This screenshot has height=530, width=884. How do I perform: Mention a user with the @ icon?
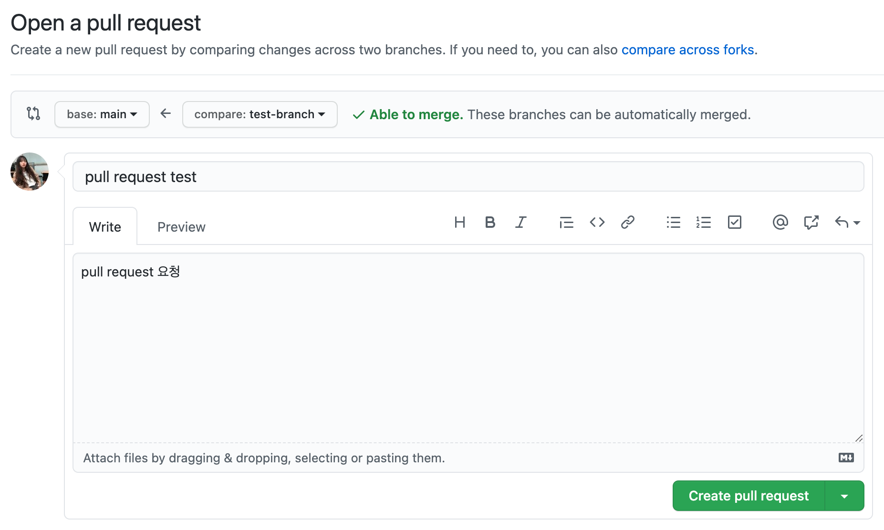pyautogui.click(x=780, y=222)
